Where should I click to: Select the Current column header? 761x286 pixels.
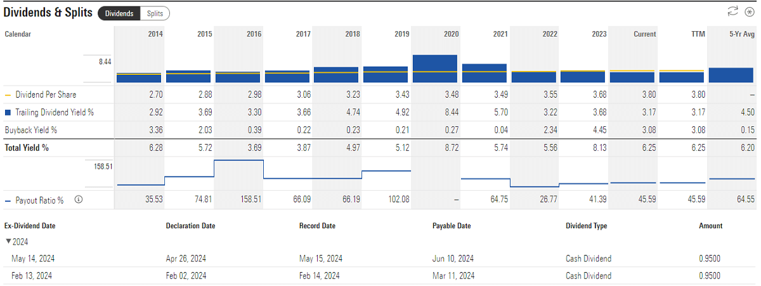click(645, 34)
